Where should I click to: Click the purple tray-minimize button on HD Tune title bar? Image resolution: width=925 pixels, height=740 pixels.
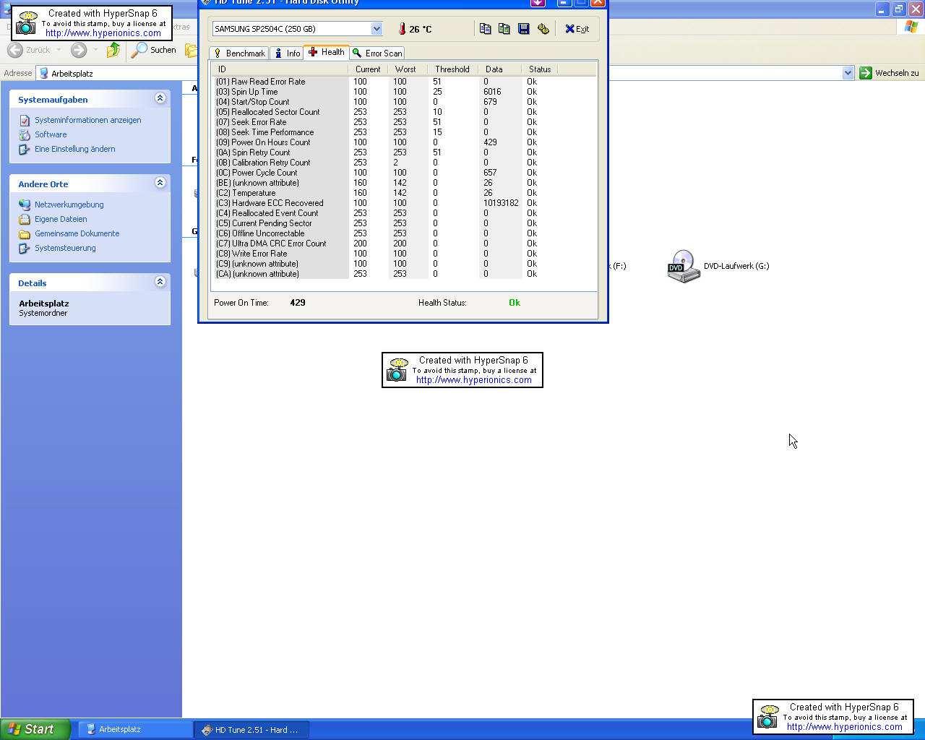[538, 2]
